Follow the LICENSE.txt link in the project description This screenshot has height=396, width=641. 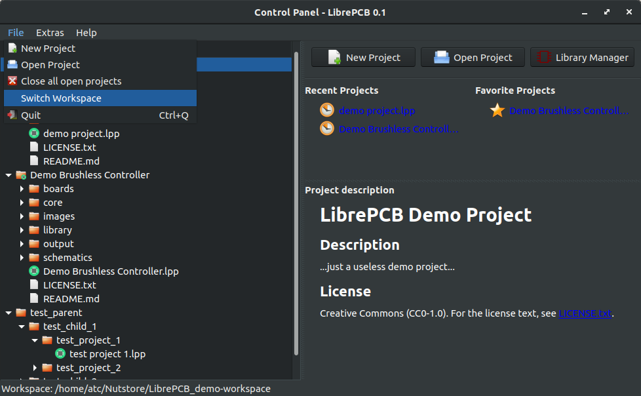click(x=585, y=313)
